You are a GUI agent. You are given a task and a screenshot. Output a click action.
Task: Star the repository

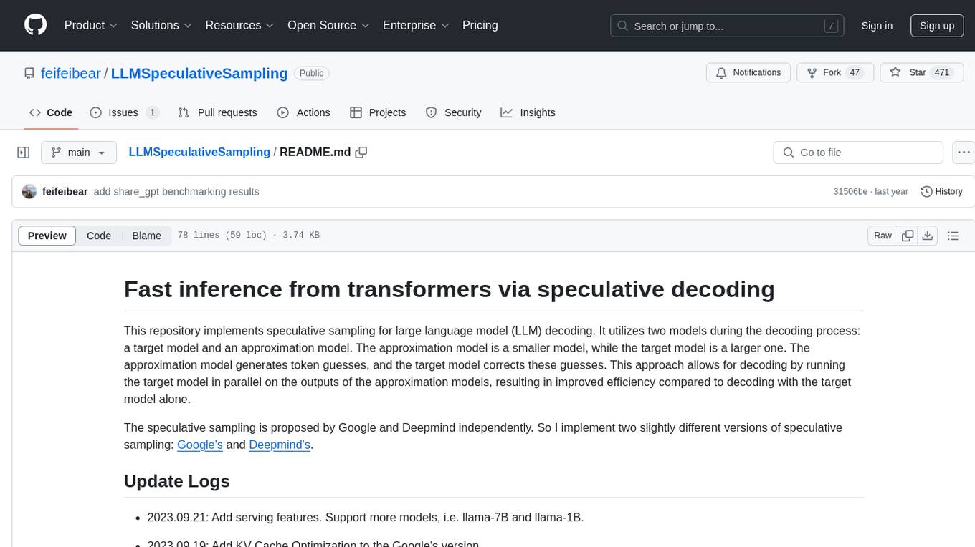point(922,72)
